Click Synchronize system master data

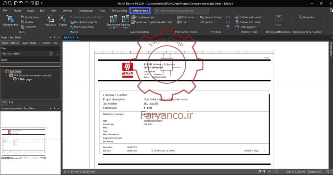152,22
